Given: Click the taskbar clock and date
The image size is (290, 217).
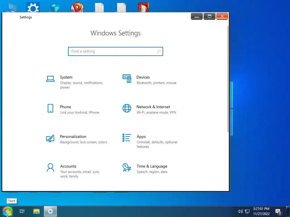Looking at the screenshot, I should (x=261, y=211).
